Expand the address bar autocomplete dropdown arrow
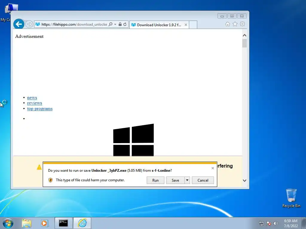The height and width of the screenshot is (229, 306). click(x=115, y=24)
